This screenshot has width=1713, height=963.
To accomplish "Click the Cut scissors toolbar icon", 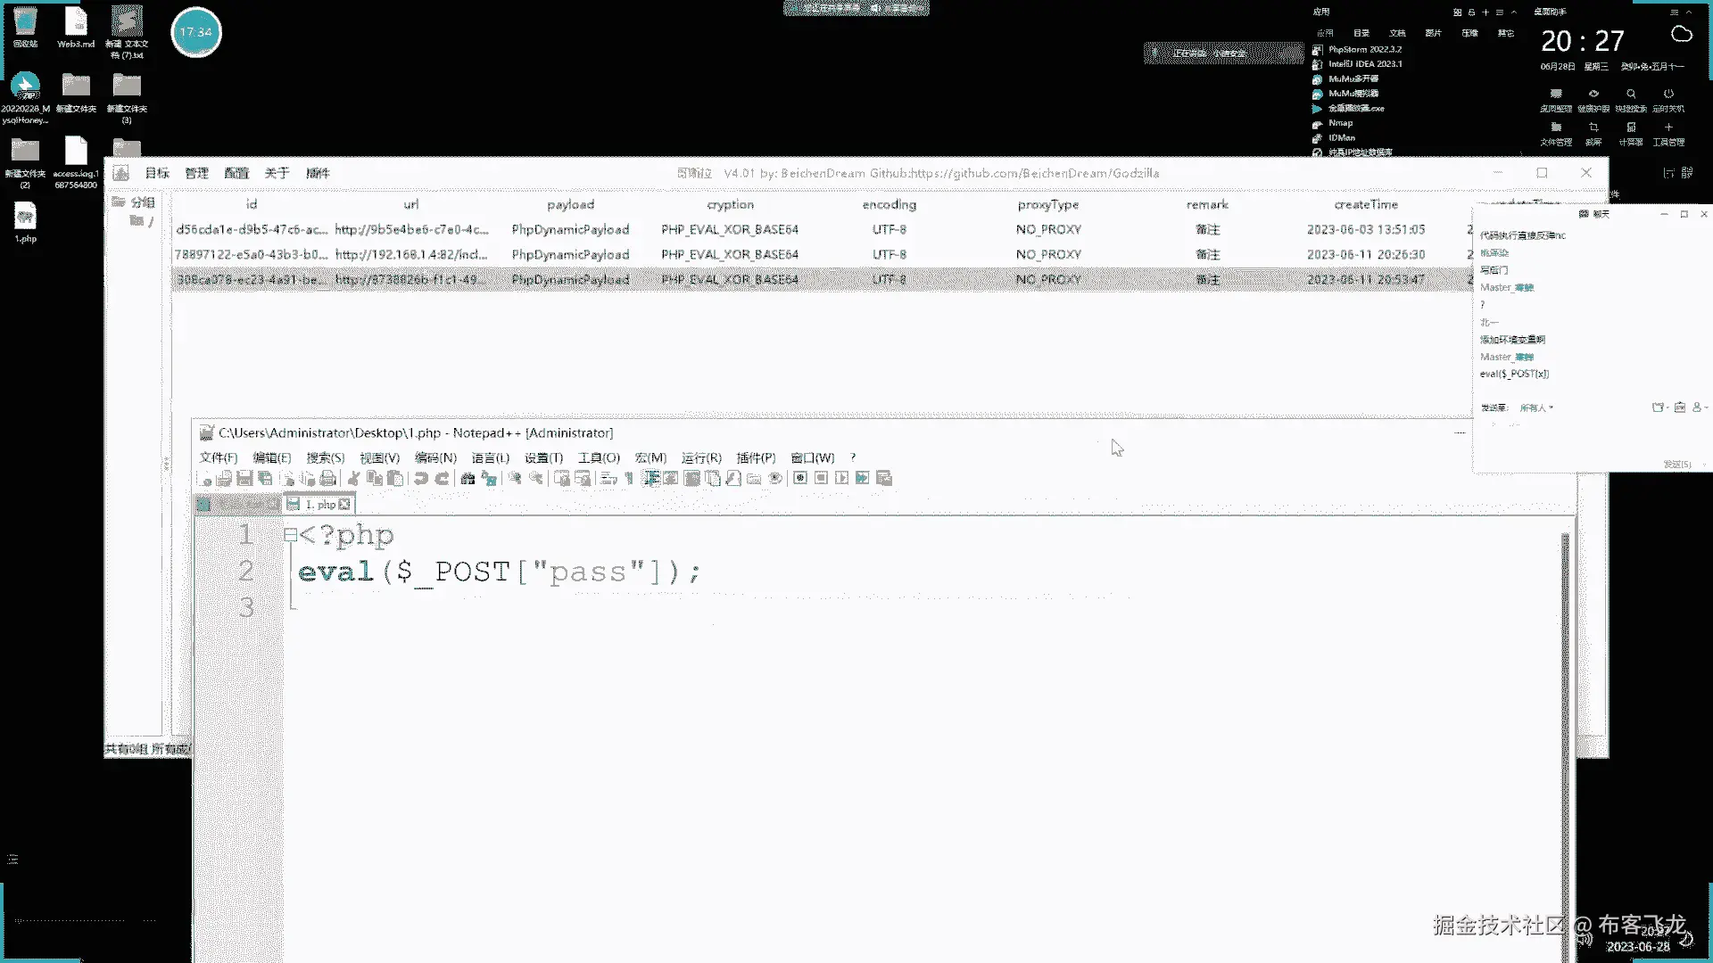I will [x=353, y=479].
